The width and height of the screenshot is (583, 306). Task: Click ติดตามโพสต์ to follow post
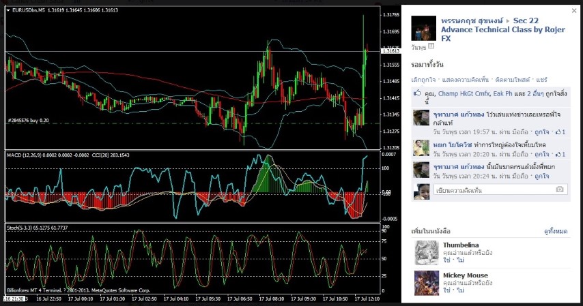(x=513, y=80)
